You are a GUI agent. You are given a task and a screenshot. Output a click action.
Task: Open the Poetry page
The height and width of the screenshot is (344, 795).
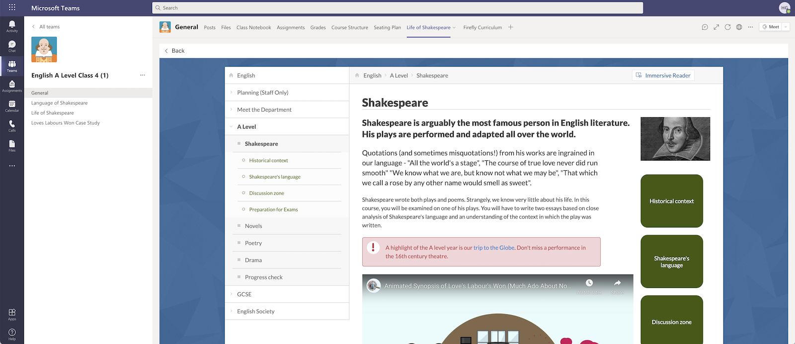coord(253,243)
